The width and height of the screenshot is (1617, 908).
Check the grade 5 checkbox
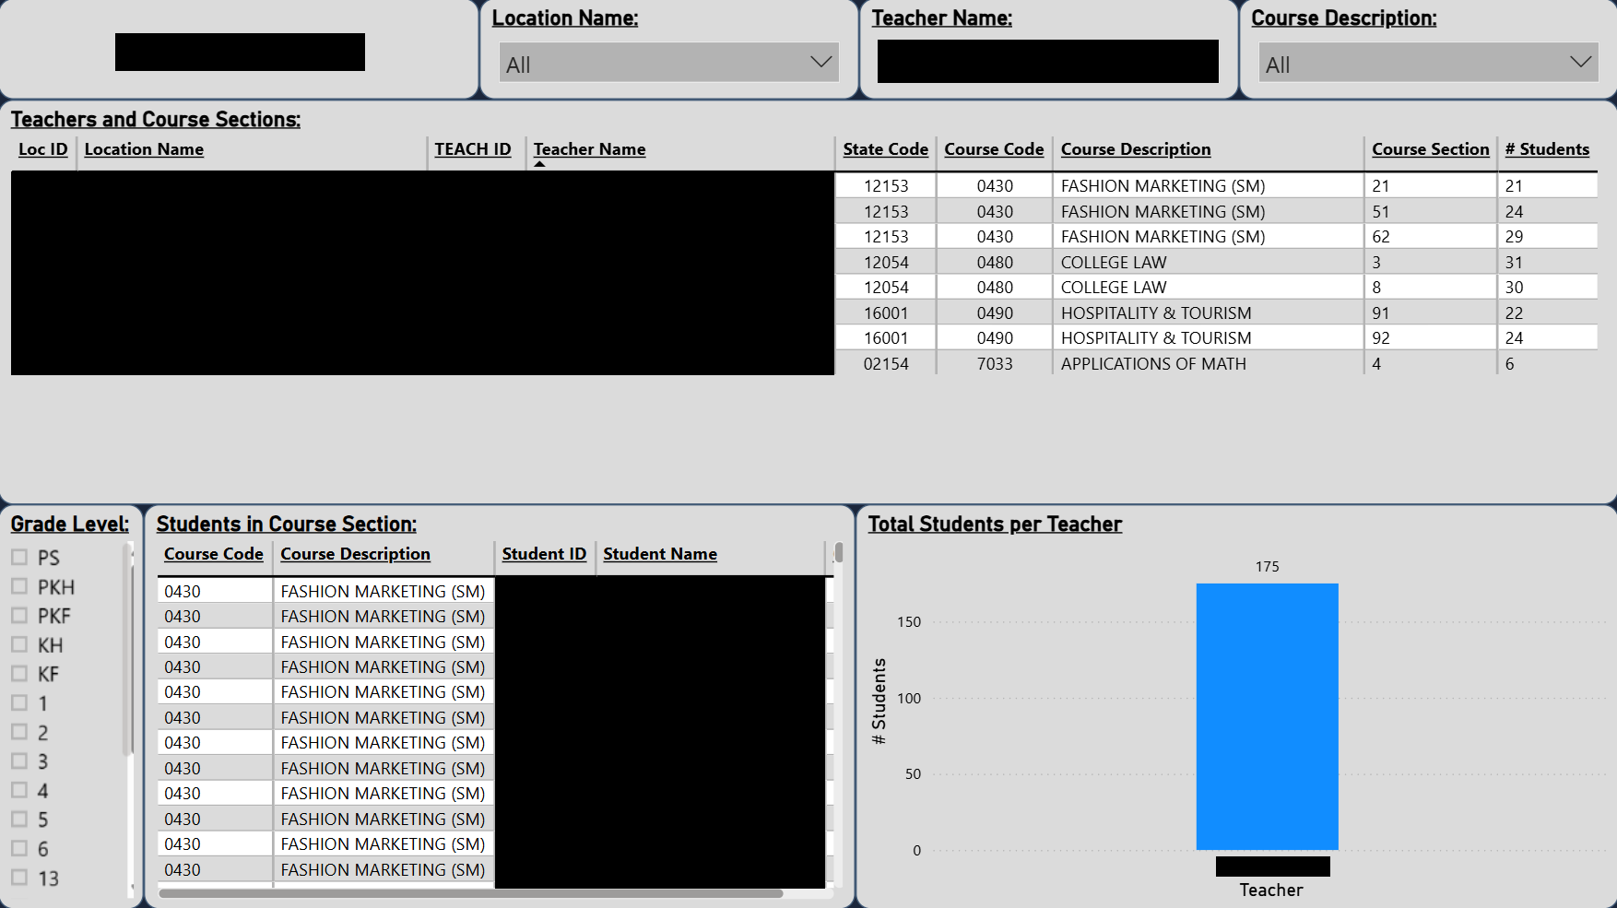point(19,819)
